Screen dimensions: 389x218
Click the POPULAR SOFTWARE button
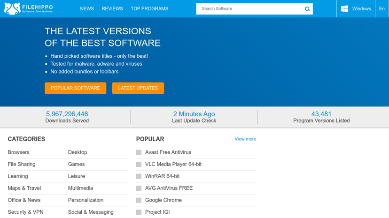[76, 88]
